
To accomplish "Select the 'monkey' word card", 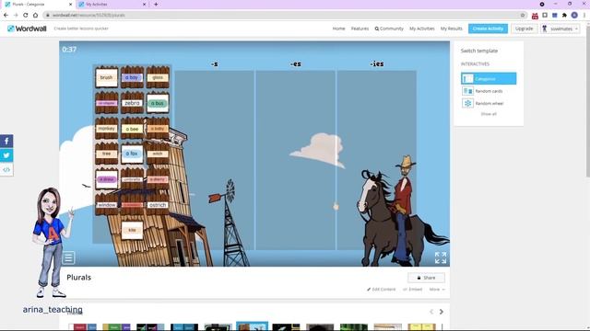I will 107,129.
